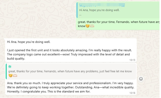The width and height of the screenshot is (161, 98).
Task: Click the 你 sender label in quote
Action: (10, 67)
